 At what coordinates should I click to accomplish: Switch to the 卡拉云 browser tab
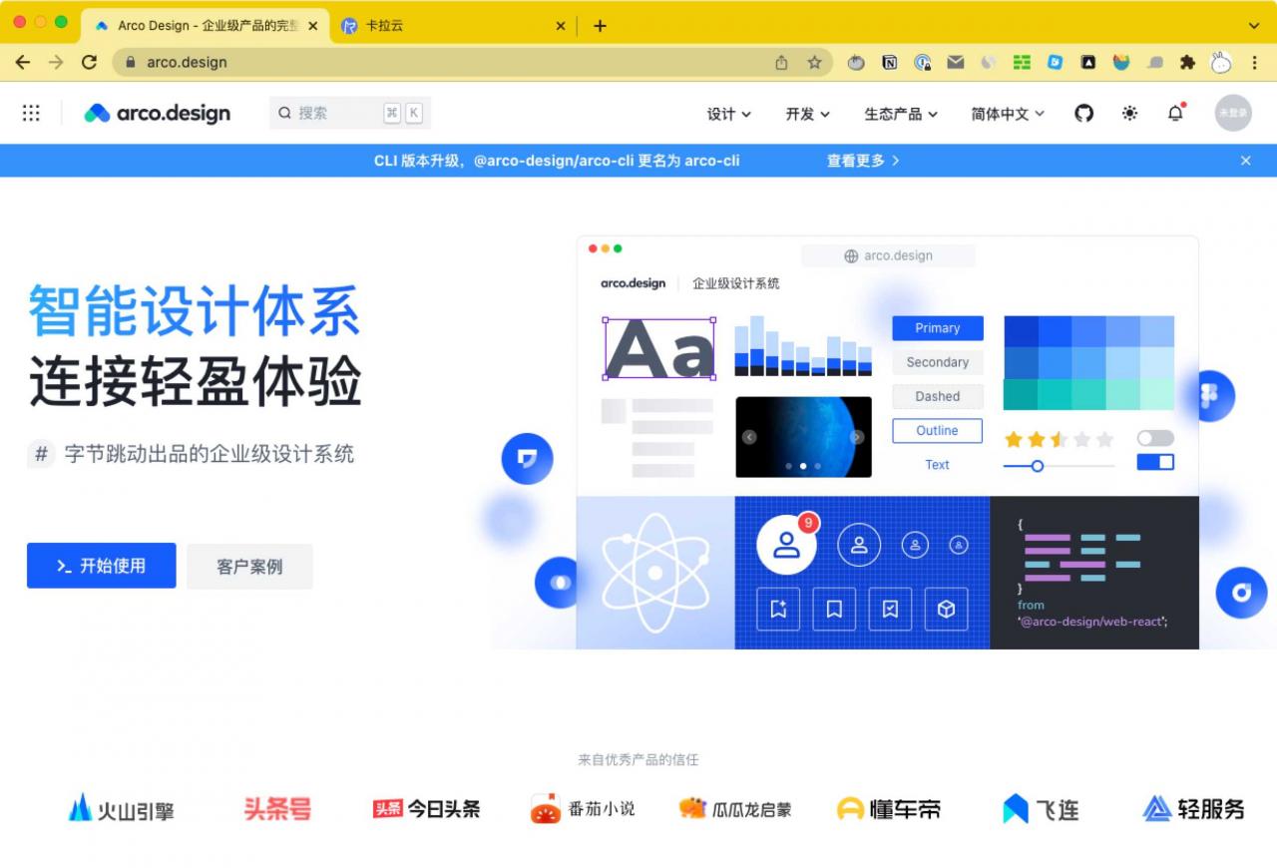click(453, 26)
